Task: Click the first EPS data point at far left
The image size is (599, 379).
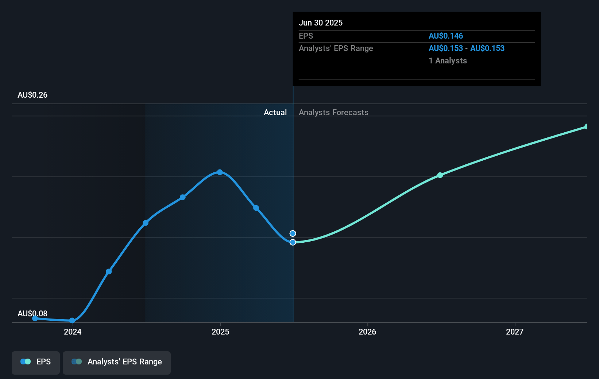Action: coord(35,318)
